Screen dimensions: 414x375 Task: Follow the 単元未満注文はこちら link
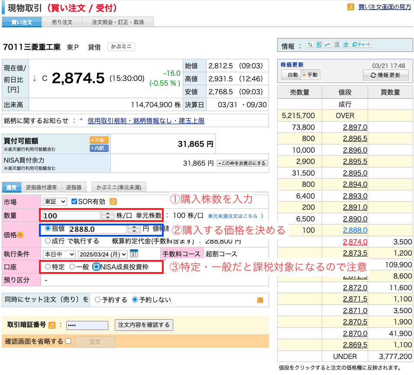tap(236, 216)
